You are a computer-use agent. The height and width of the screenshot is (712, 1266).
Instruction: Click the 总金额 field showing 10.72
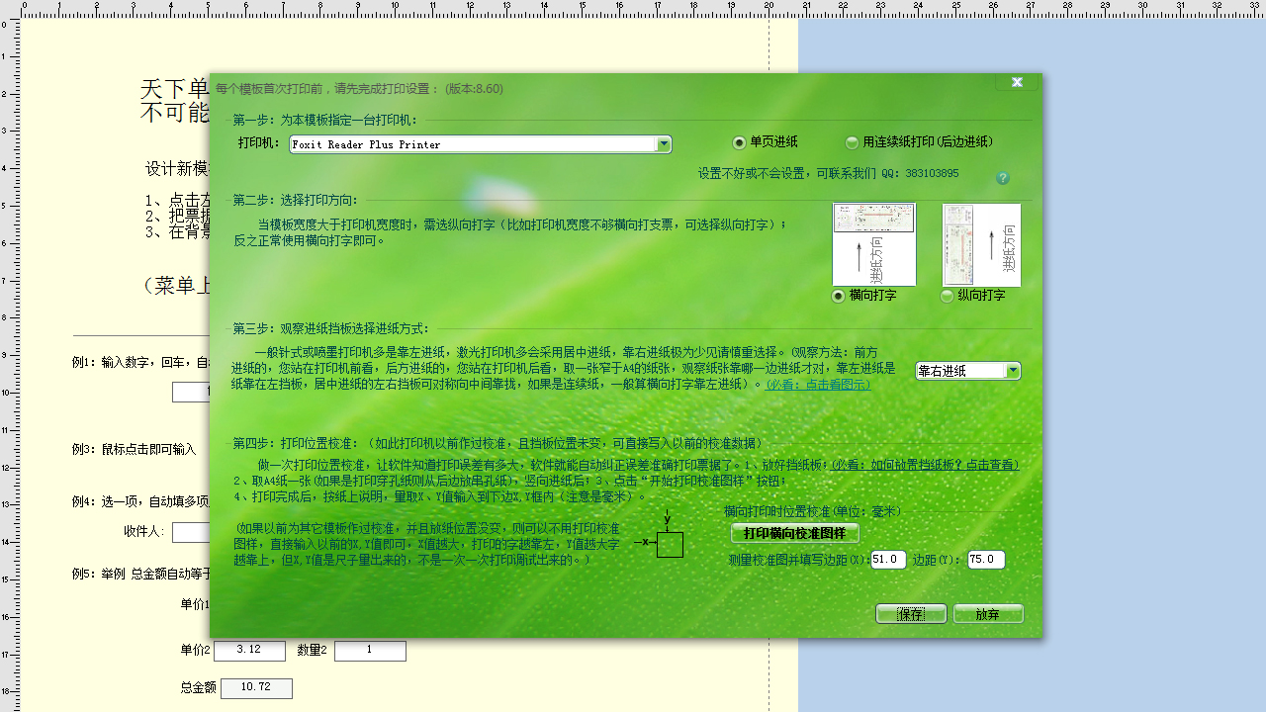256,688
